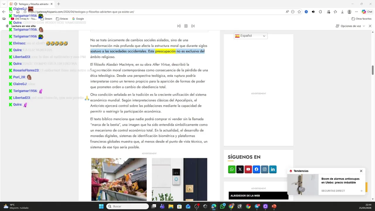Add this page to favorites star
Screen dimensions: 375x211
pos(299,12)
